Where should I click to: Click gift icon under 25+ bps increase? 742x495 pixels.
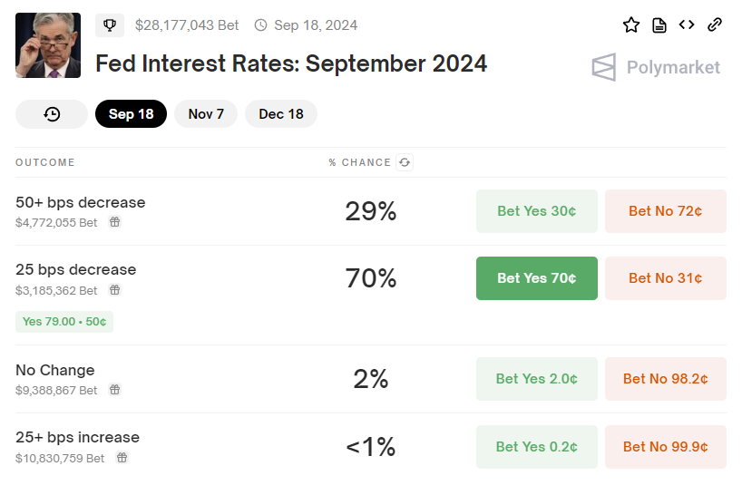[122, 458]
